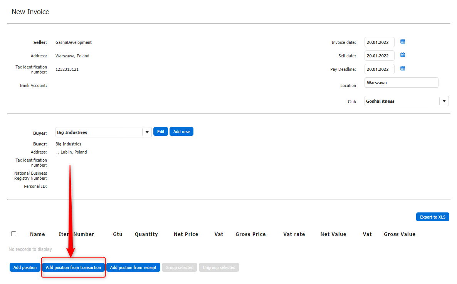
Task: Toggle the select-all checkbox in table header
Action: click(14, 234)
